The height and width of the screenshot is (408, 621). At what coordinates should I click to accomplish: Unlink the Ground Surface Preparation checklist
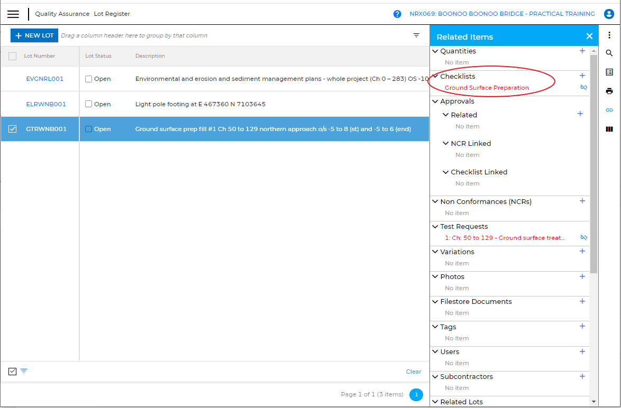click(x=583, y=88)
